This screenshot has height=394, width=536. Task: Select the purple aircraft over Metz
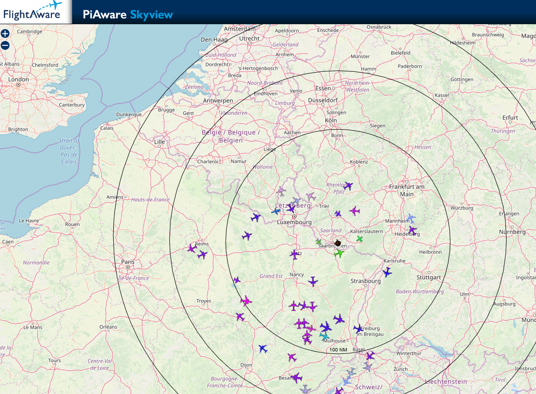pos(295,254)
